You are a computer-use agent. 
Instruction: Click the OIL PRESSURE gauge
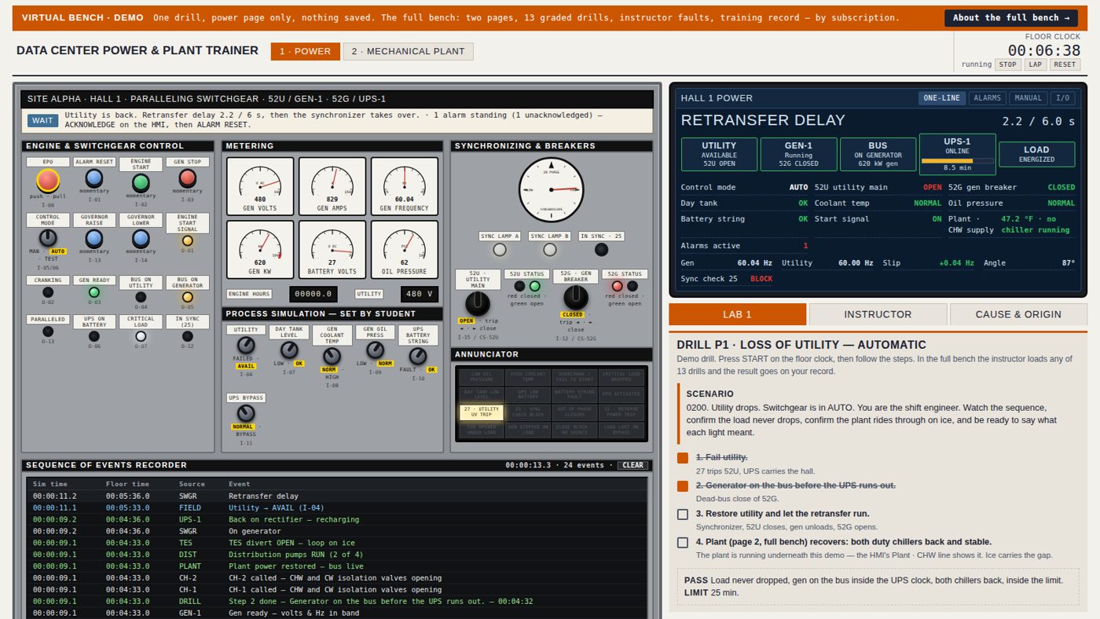point(405,249)
